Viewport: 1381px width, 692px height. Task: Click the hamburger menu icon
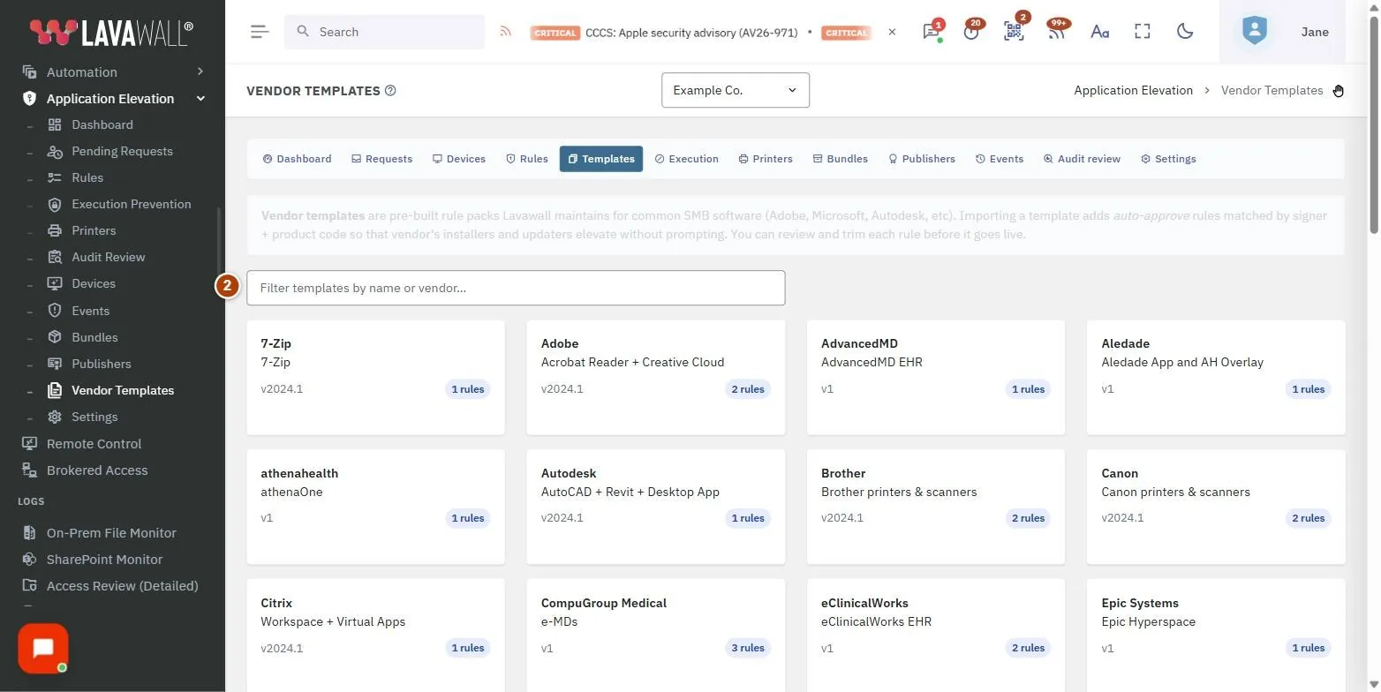point(259,32)
